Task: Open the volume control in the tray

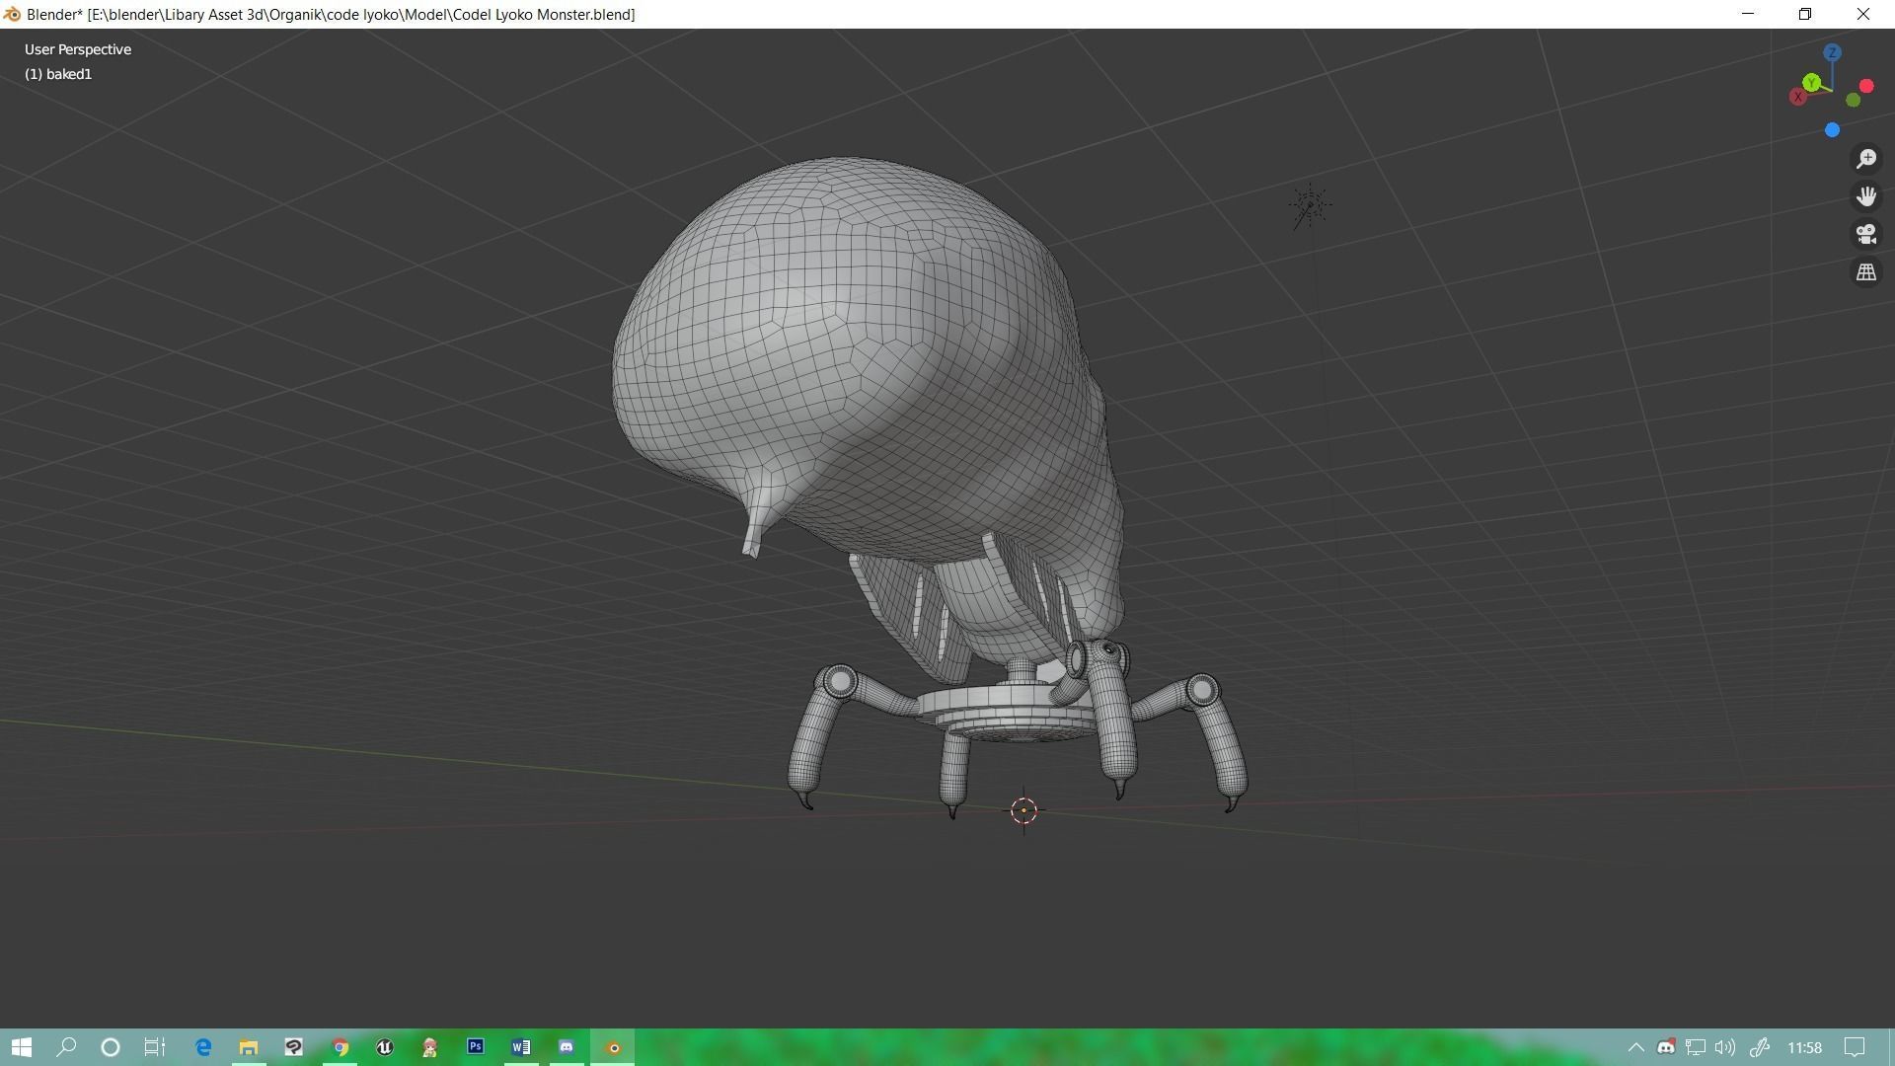Action: 1725,1047
